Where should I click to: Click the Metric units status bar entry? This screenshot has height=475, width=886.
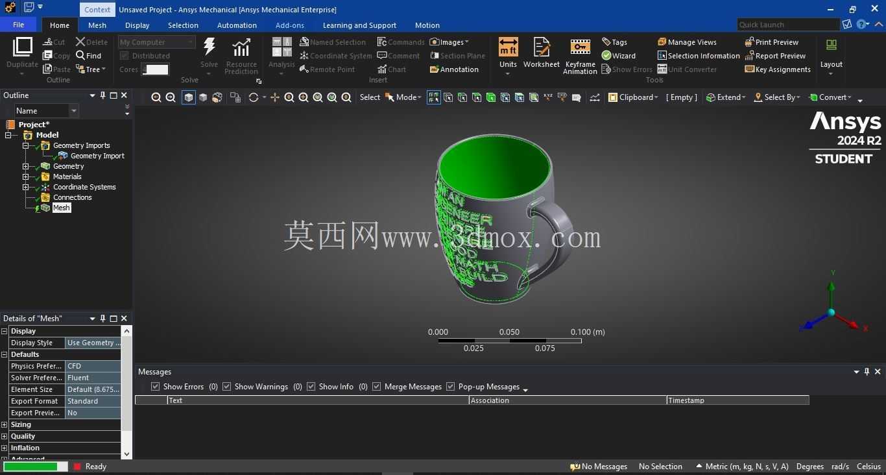[x=743, y=467]
